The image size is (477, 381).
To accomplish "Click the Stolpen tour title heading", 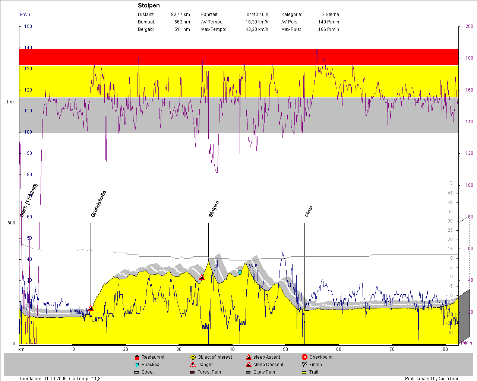I will [149, 5].
